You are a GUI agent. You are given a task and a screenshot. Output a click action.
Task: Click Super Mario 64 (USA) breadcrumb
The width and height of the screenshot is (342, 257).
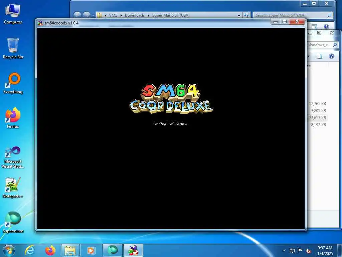pyautogui.click(x=171, y=15)
